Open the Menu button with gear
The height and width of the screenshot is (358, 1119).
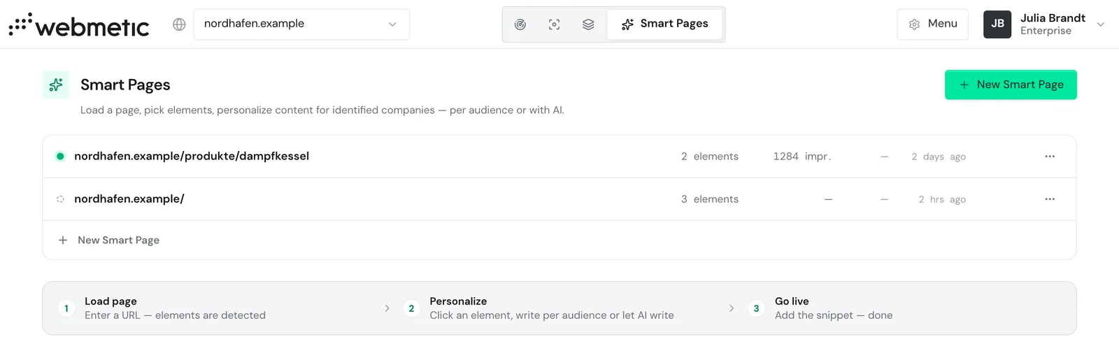933,24
